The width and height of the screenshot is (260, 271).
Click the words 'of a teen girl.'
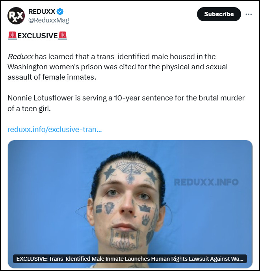29,109
